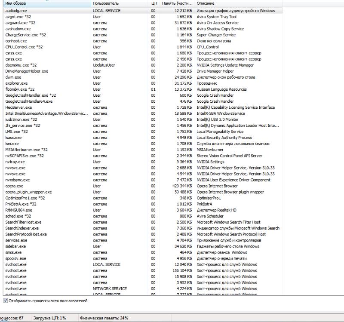The width and height of the screenshot is (344, 322).
Task: Click the Физическая память: 24% status entry
Action: click(x=104, y=318)
